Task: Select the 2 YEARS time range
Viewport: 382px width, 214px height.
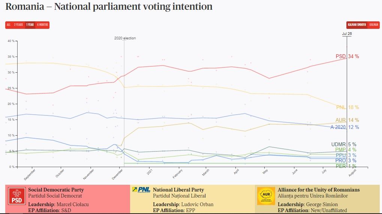Action: point(18,25)
